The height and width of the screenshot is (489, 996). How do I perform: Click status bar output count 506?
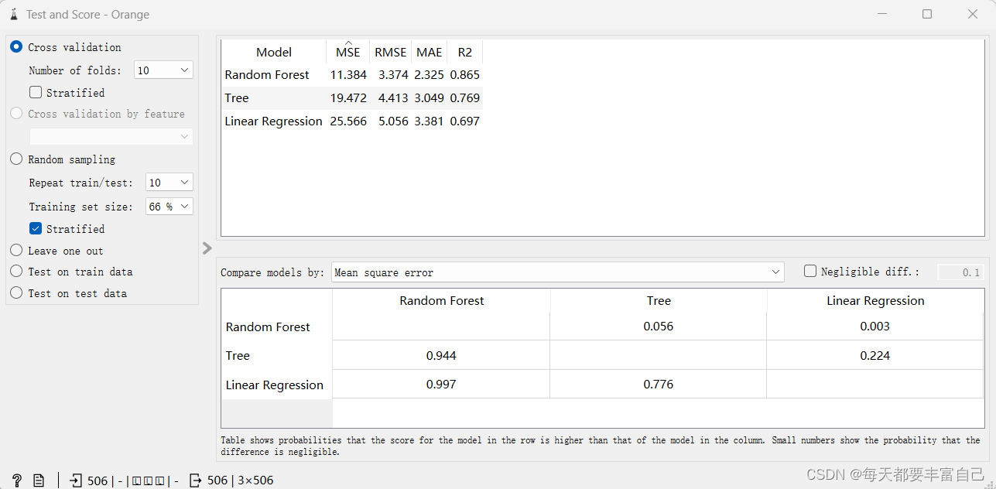pos(217,480)
